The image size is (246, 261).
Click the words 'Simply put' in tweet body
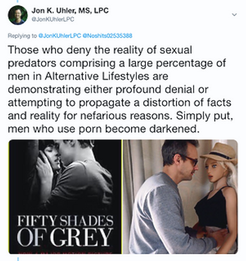204,116
